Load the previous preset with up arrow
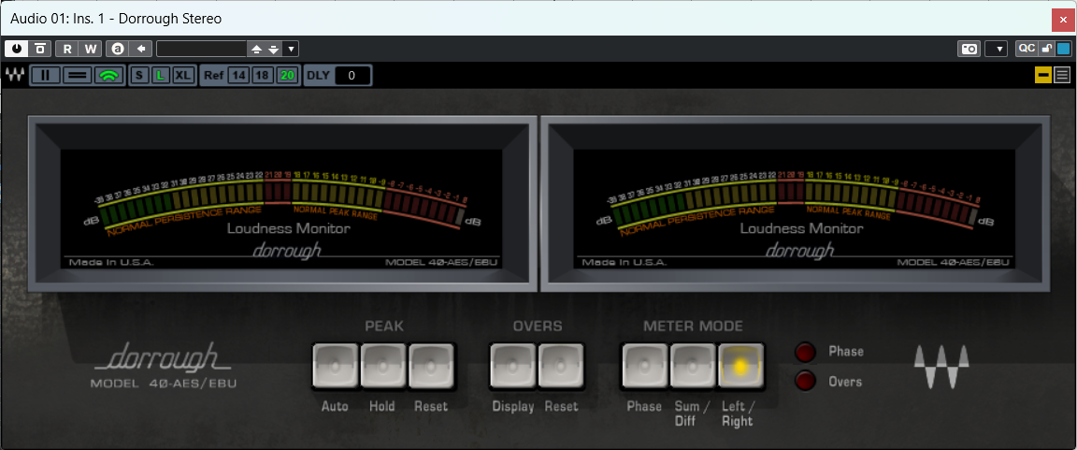The width and height of the screenshot is (1077, 450). point(256,49)
